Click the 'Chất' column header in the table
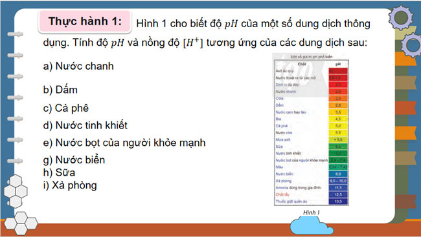This screenshot has width=421, height=237. pos(302,64)
